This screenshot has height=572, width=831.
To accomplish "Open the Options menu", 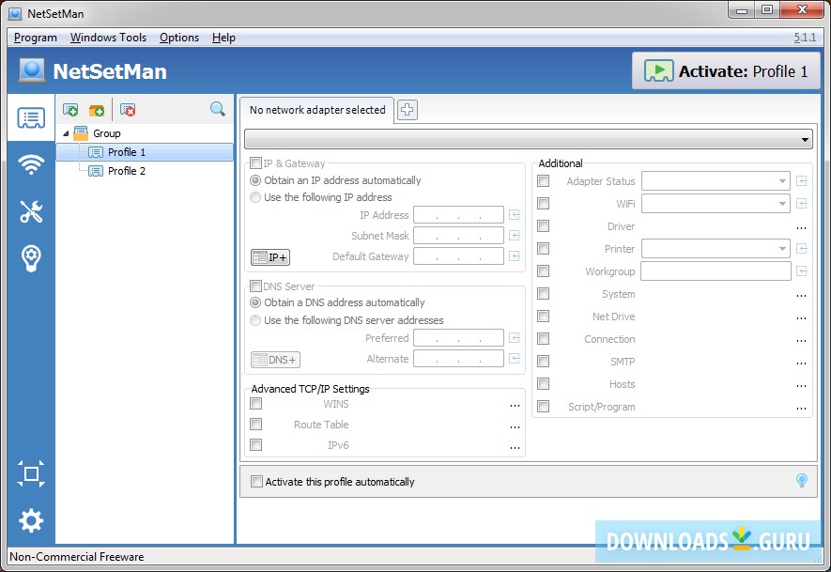I will coord(179,38).
